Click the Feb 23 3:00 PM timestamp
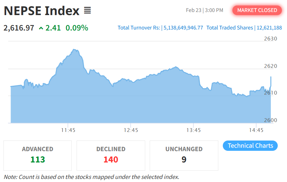 [205, 10]
